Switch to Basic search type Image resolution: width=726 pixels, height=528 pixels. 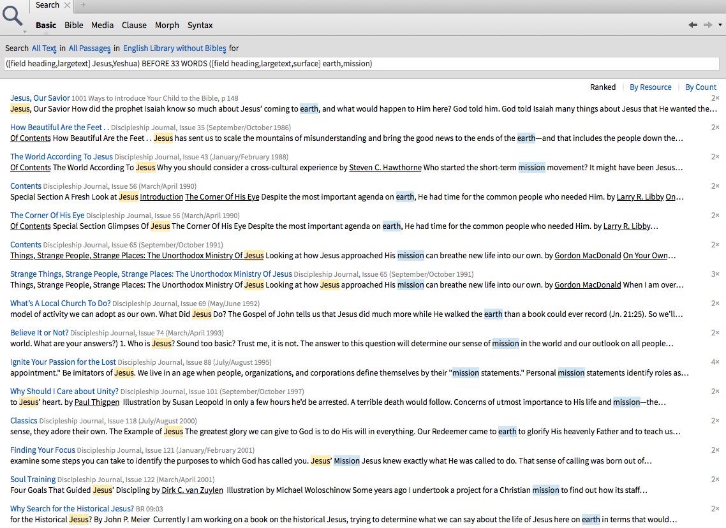tap(46, 26)
